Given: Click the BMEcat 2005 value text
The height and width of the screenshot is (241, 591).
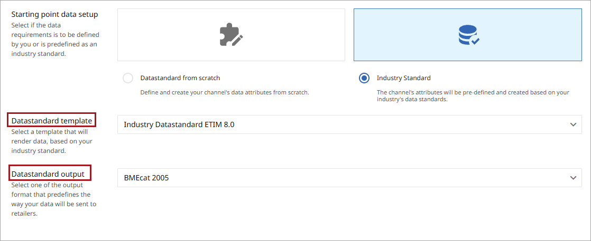Looking at the screenshot, I should (146, 178).
